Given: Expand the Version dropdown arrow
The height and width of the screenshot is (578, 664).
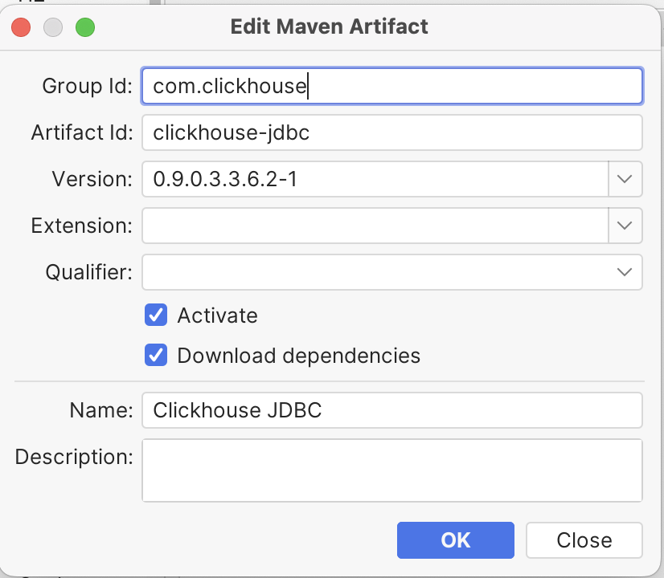Looking at the screenshot, I should tap(625, 179).
